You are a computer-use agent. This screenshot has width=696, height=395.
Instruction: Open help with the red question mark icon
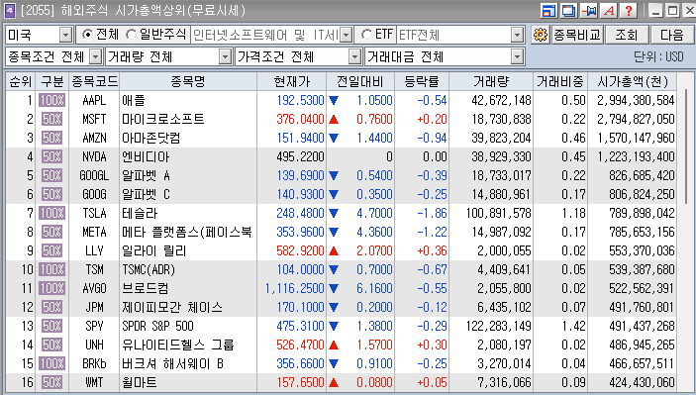point(629,10)
